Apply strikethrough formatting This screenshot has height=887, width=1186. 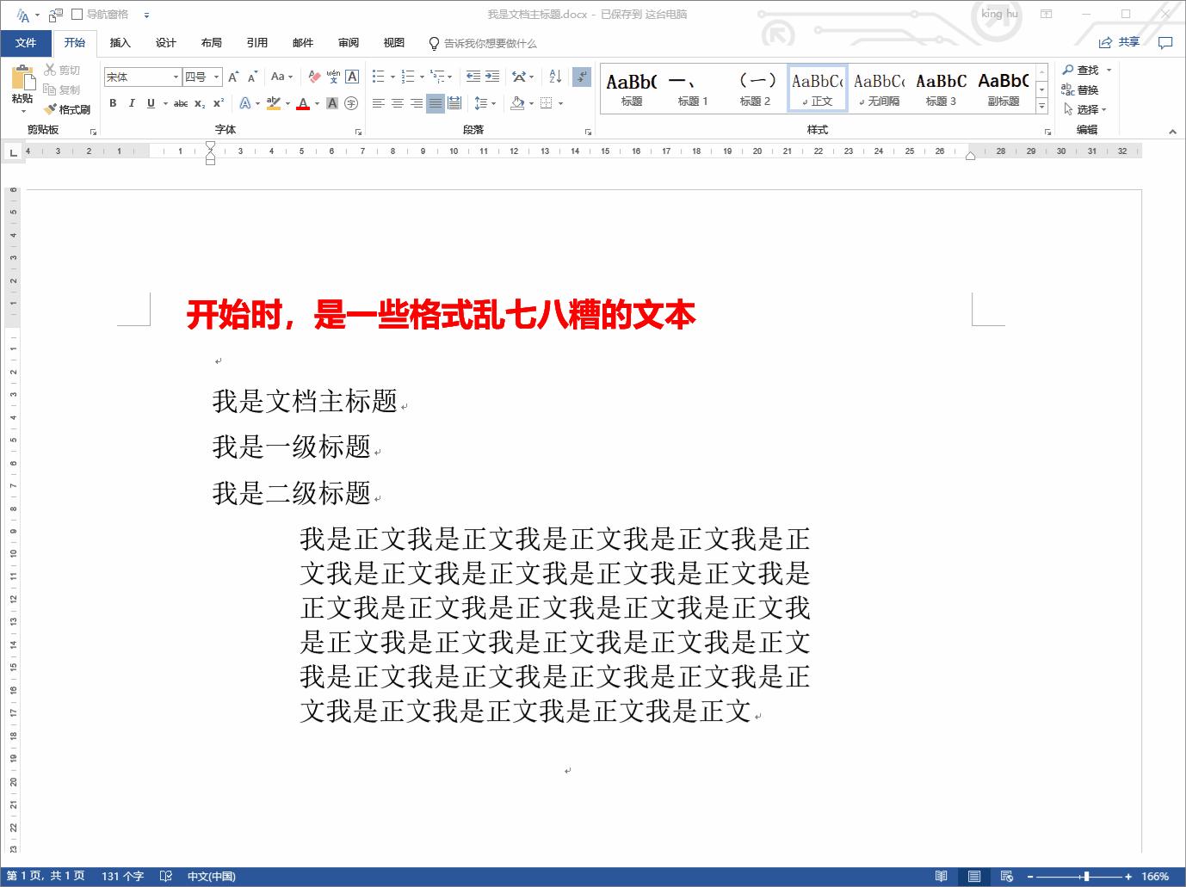pyautogui.click(x=181, y=102)
